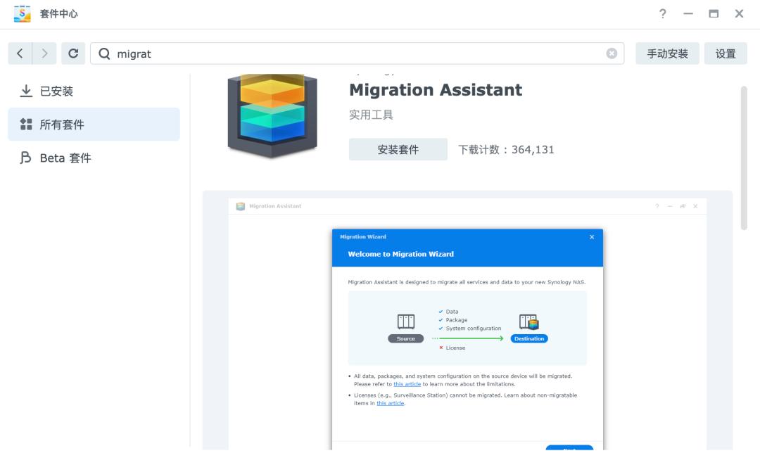Image resolution: width=760 pixels, height=458 pixels.
Task: Open the 已安装 installed packages tab
Action: point(94,91)
